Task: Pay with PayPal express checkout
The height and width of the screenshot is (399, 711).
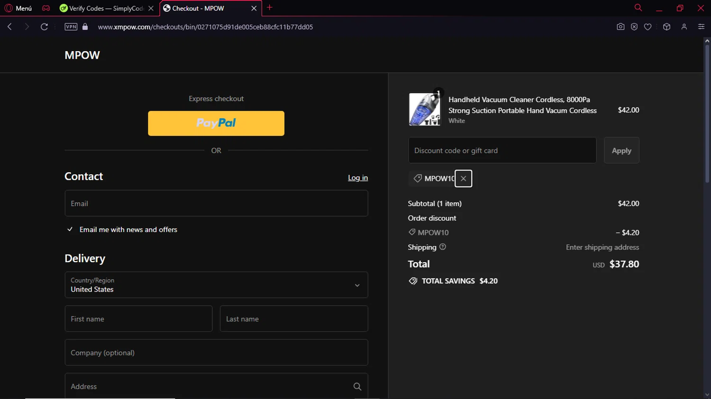Action: 216,124
